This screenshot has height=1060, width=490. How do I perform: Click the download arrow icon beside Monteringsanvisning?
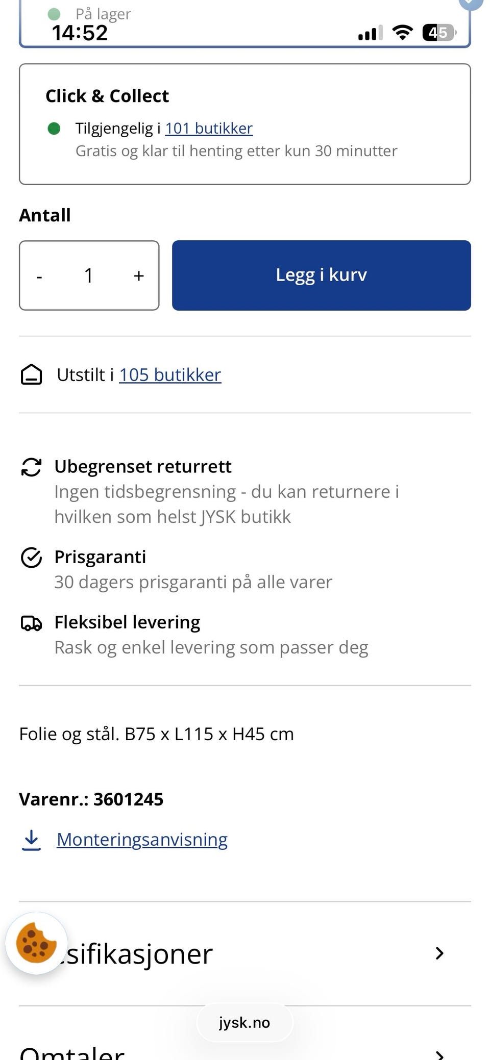point(31,840)
